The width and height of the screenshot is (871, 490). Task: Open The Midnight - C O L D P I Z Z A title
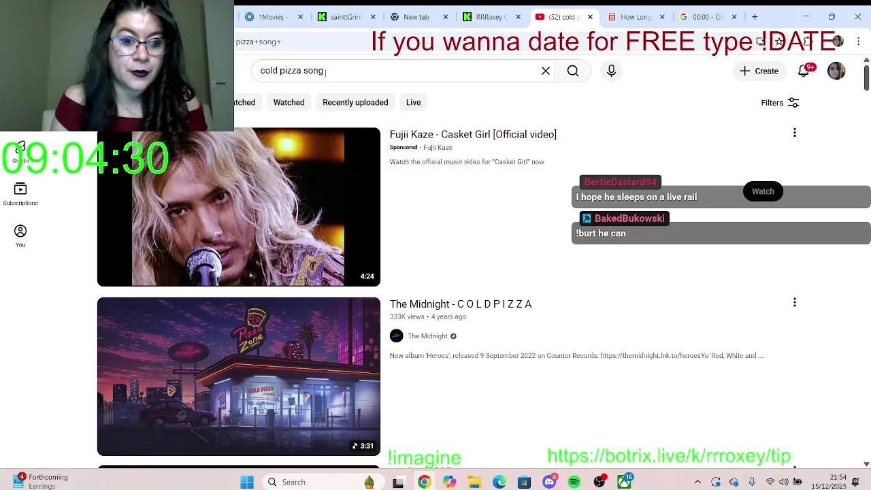[x=461, y=304]
